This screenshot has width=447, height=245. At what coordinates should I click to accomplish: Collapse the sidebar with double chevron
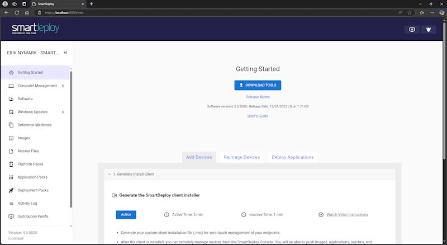(x=65, y=53)
